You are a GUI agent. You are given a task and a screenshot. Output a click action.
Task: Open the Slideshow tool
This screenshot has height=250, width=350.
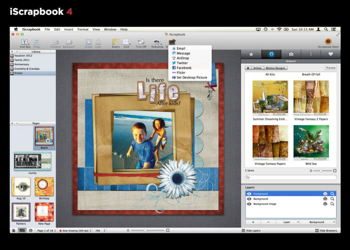tap(157, 42)
